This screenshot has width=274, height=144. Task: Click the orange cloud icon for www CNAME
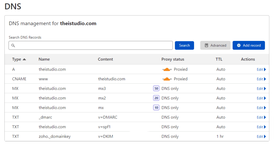pyautogui.click(x=167, y=79)
